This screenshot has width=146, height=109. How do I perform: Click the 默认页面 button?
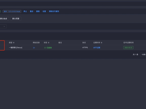(16, 18)
